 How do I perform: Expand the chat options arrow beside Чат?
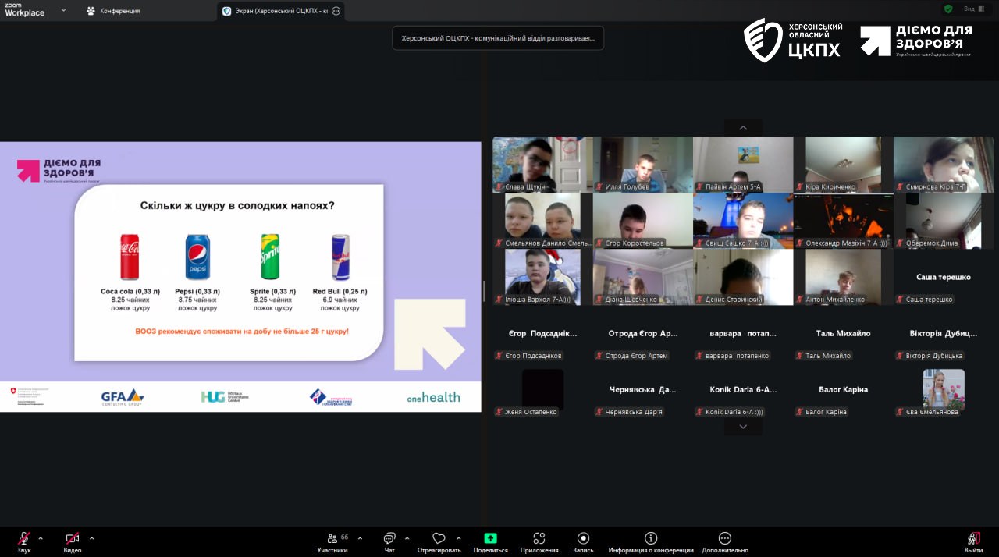point(407,538)
